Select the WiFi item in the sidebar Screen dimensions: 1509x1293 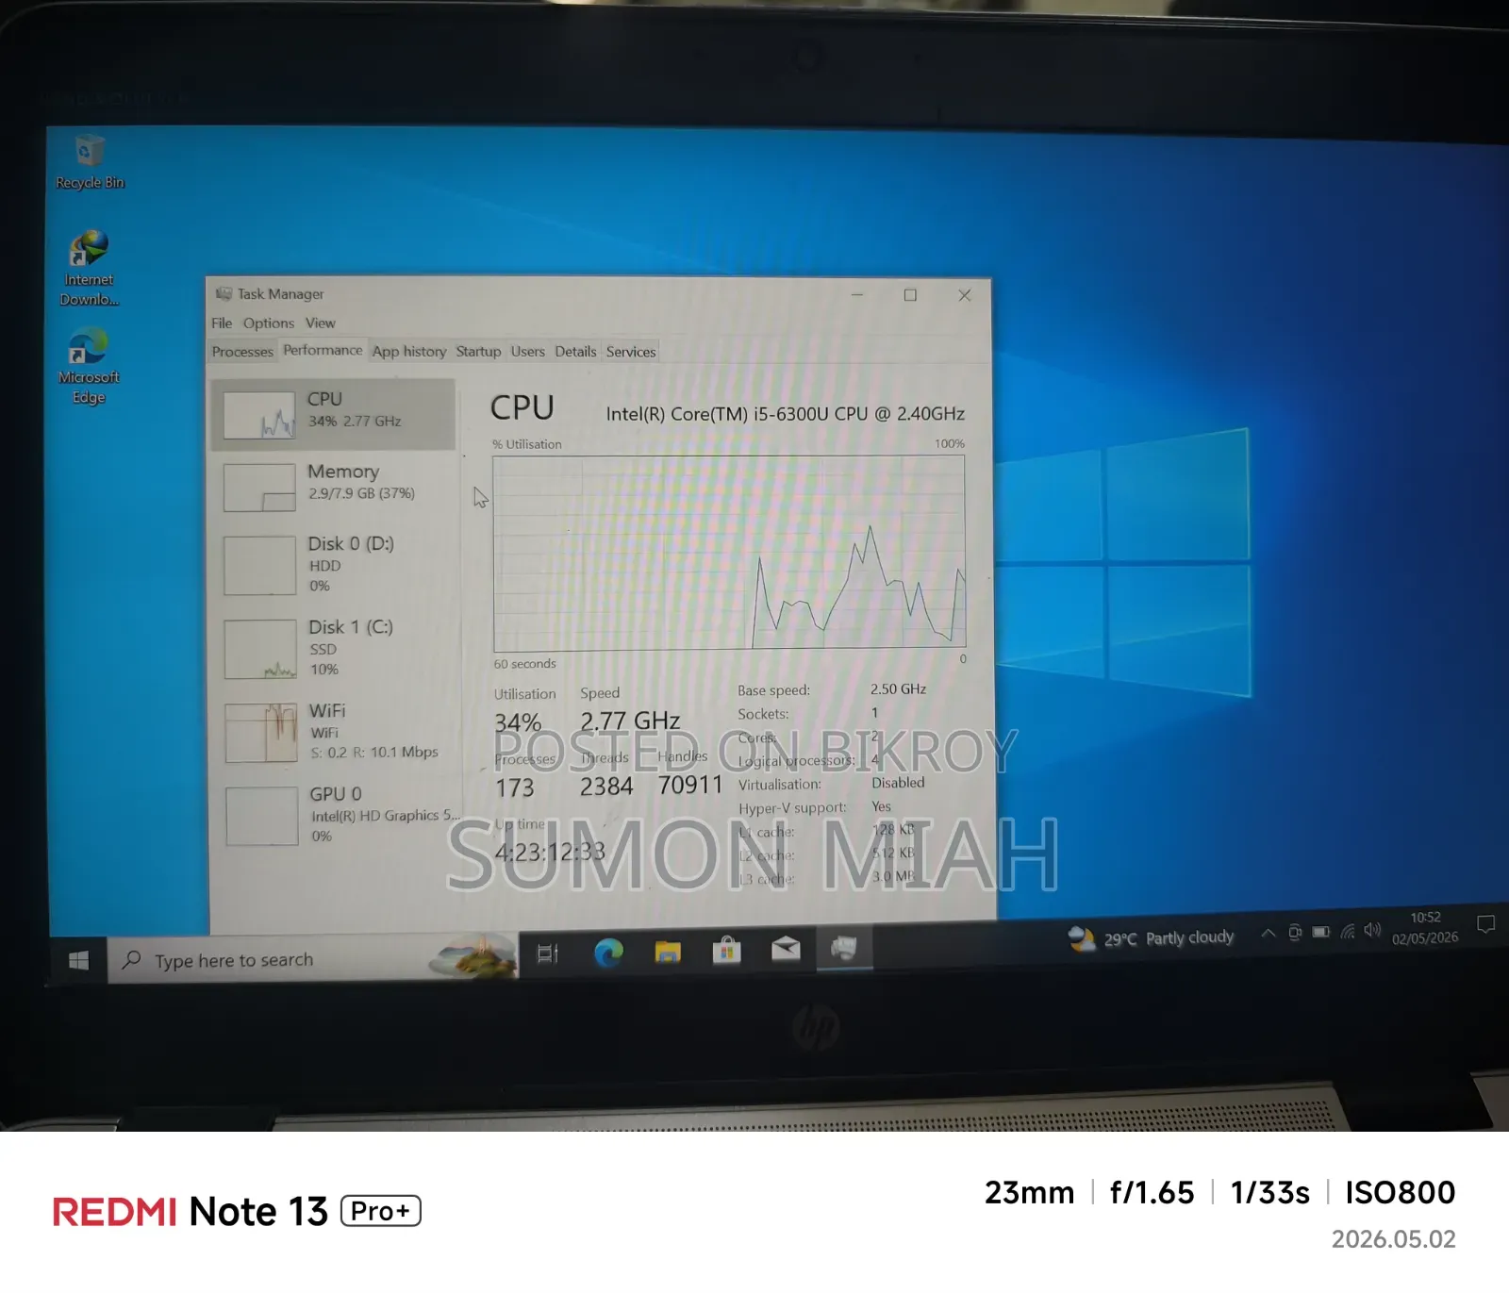tap(338, 732)
